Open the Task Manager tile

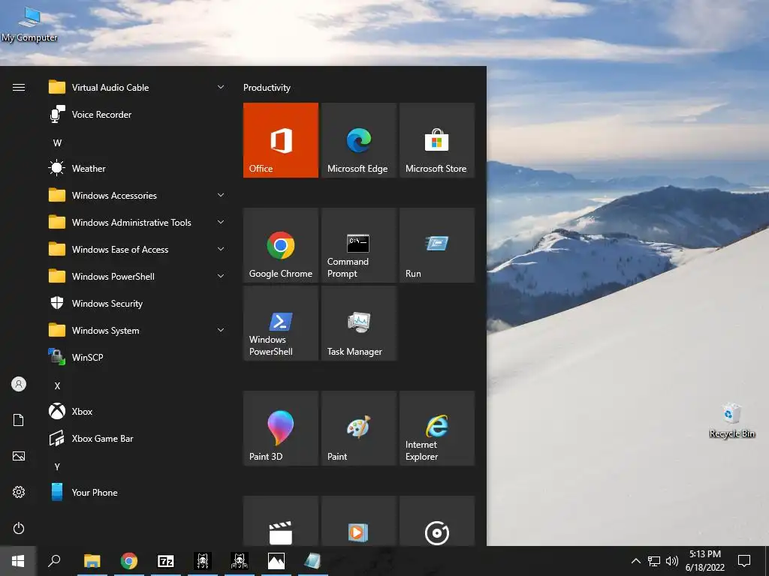(358, 323)
